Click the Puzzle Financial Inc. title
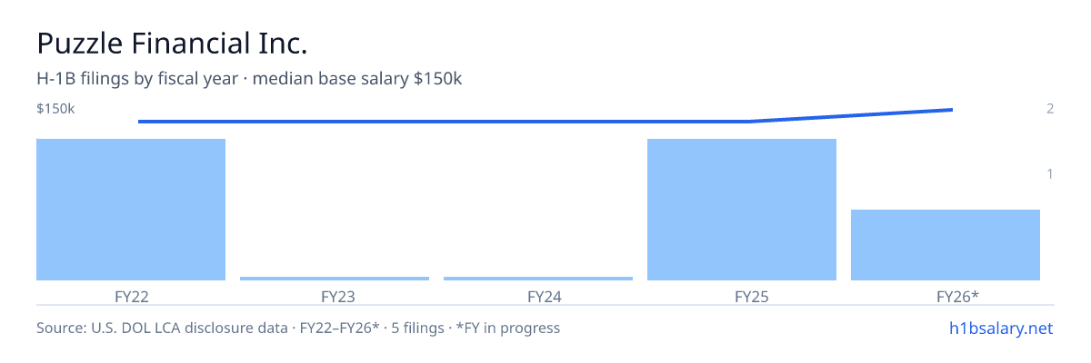This screenshot has width=1091, height=363. (173, 44)
